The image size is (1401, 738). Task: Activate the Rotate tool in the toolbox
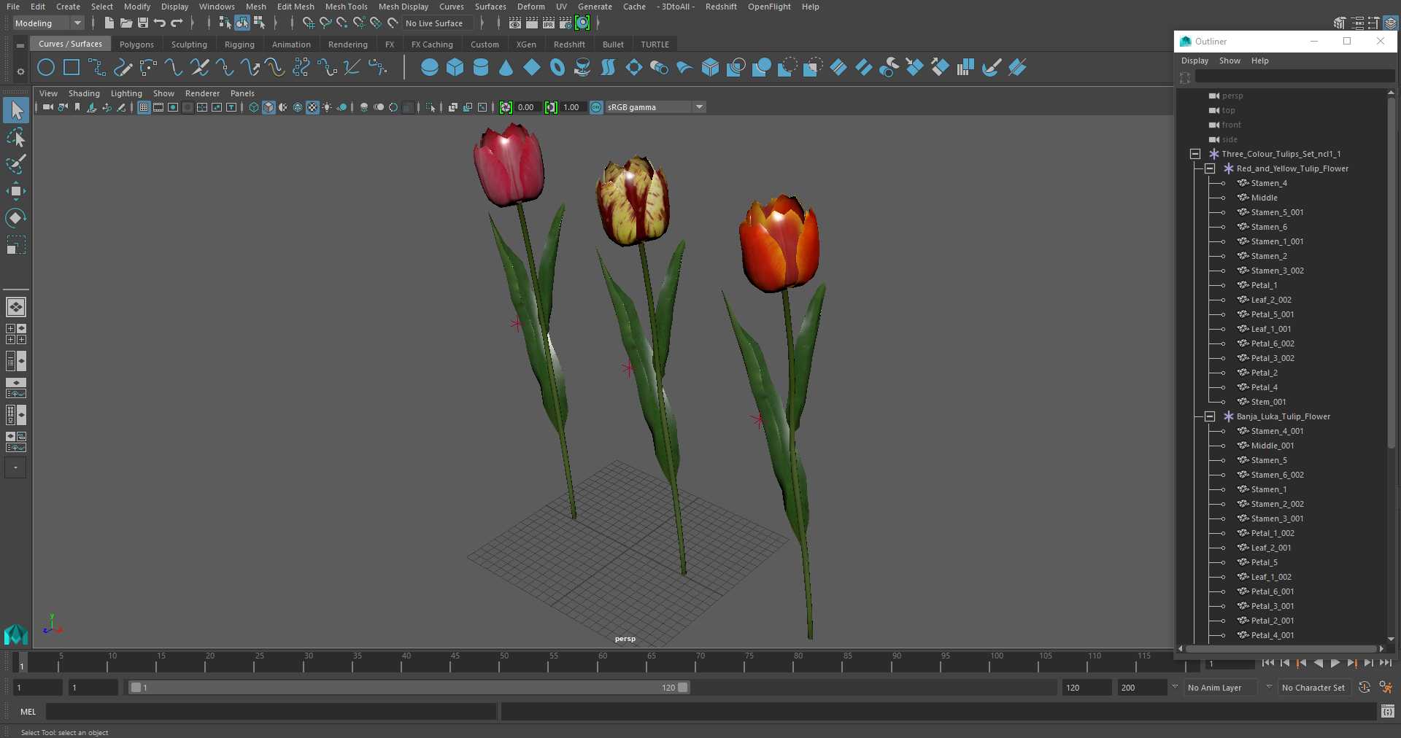(x=16, y=218)
